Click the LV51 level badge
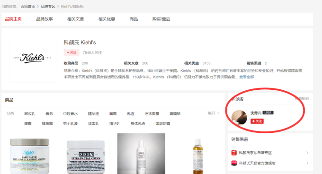This screenshot has height=174, width=322. click(268, 113)
